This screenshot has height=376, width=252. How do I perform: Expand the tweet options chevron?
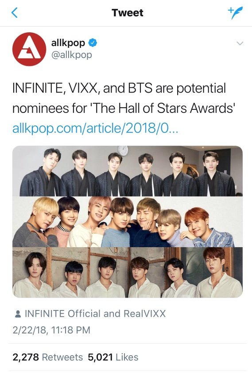(x=240, y=43)
